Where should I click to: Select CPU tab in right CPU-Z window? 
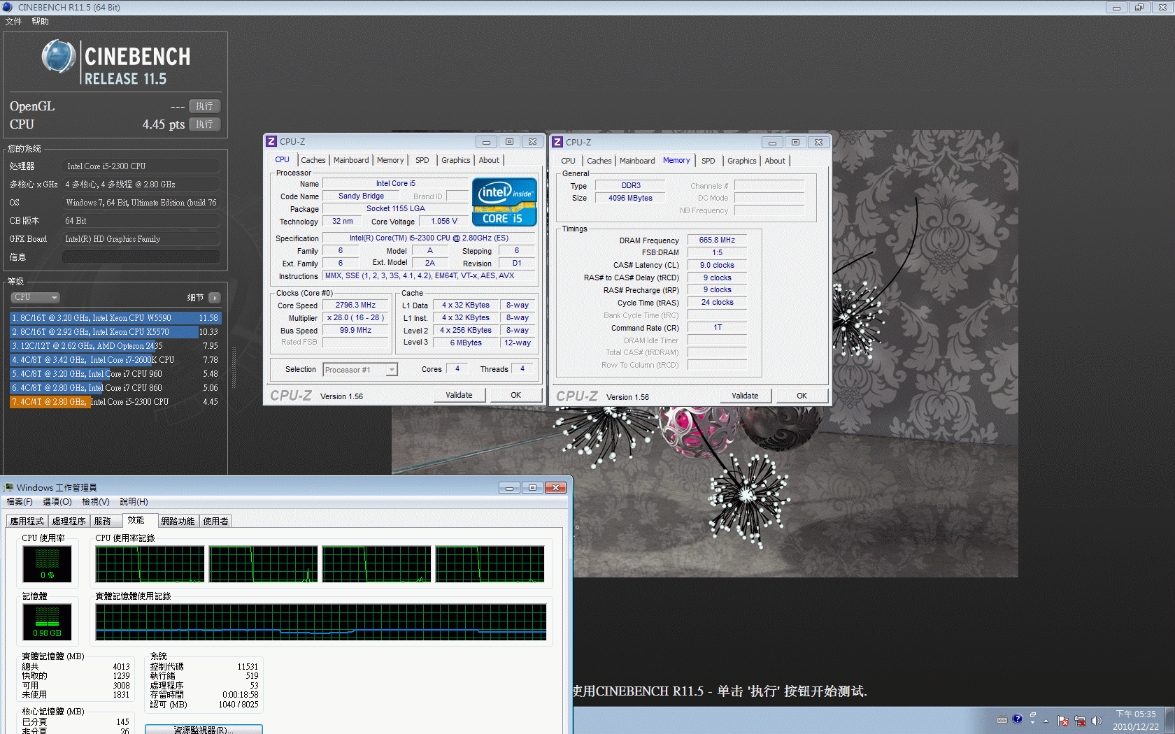pos(568,161)
